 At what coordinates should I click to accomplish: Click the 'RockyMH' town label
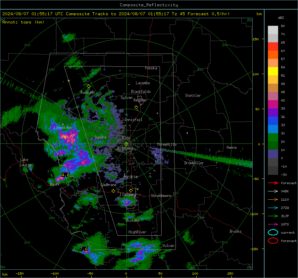pos(87,93)
